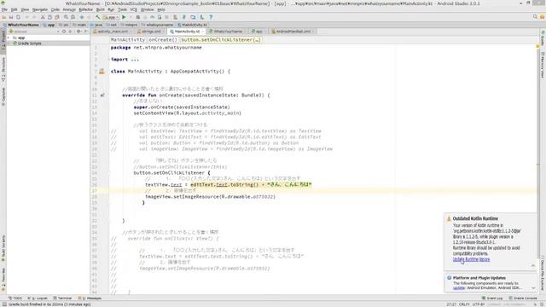The height and width of the screenshot is (307, 546).
Task: Click the Copy toolbar icon
Action: coord(49,17)
